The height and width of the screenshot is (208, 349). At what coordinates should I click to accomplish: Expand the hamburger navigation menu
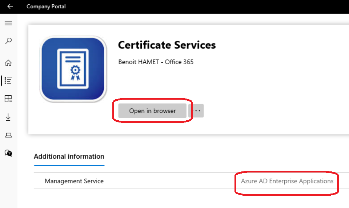click(x=8, y=23)
